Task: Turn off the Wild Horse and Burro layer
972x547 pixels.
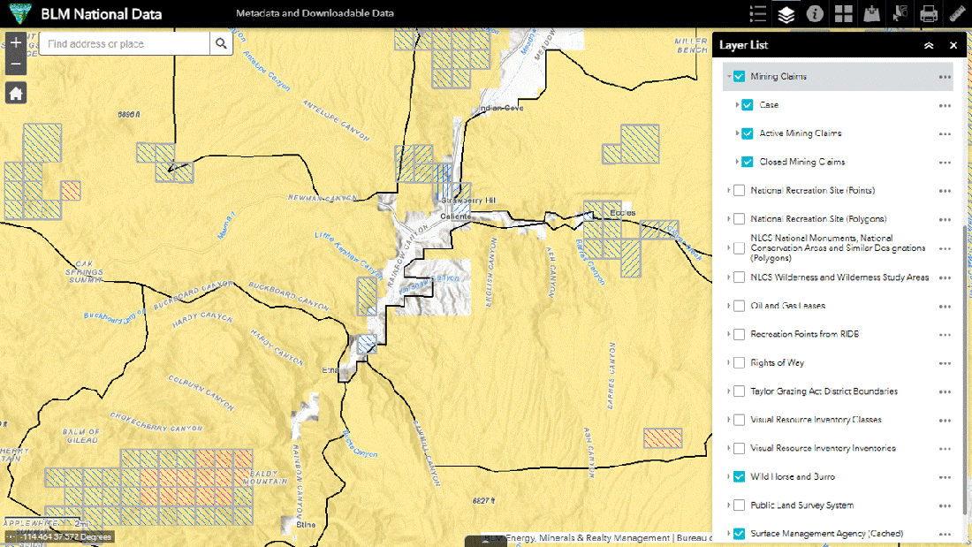Action: pos(738,476)
